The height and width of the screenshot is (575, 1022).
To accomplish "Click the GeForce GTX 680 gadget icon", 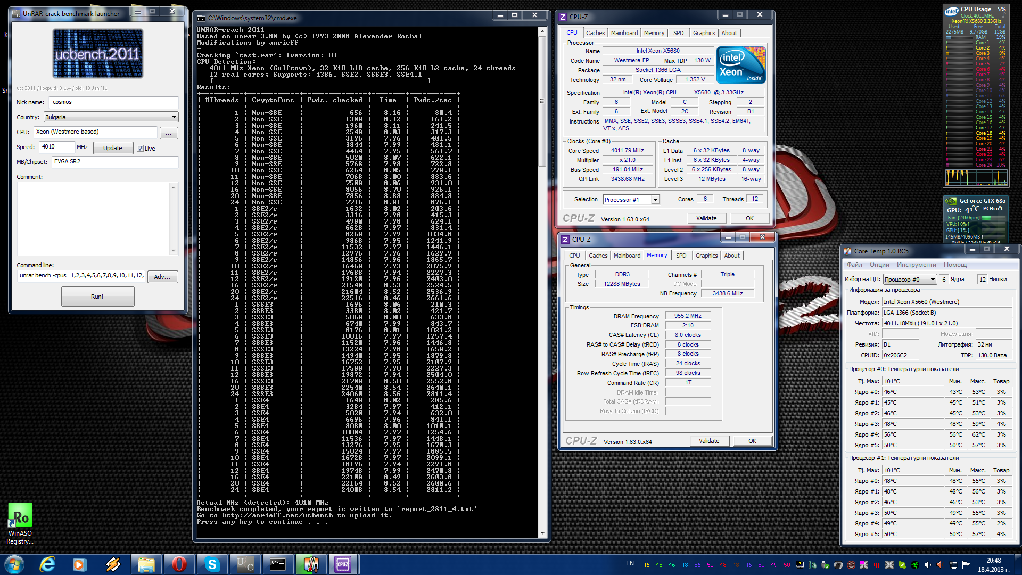I will tap(950, 201).
